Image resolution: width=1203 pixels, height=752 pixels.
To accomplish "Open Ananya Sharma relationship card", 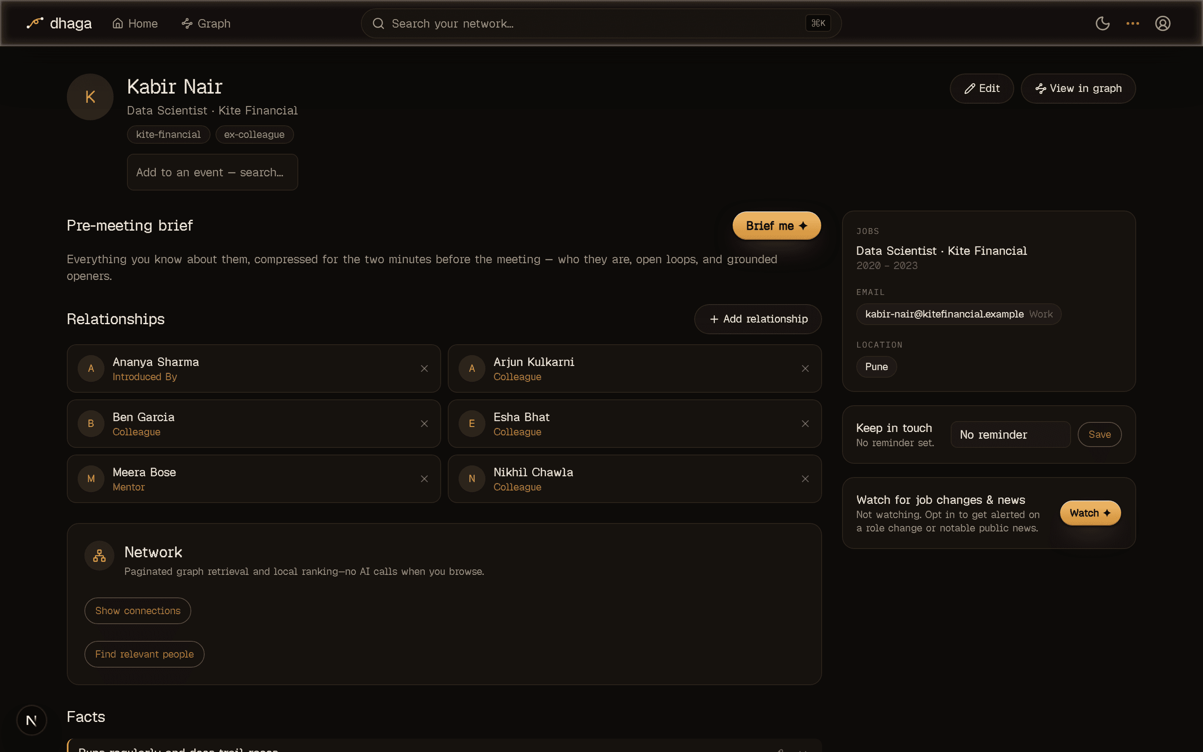I will (254, 368).
